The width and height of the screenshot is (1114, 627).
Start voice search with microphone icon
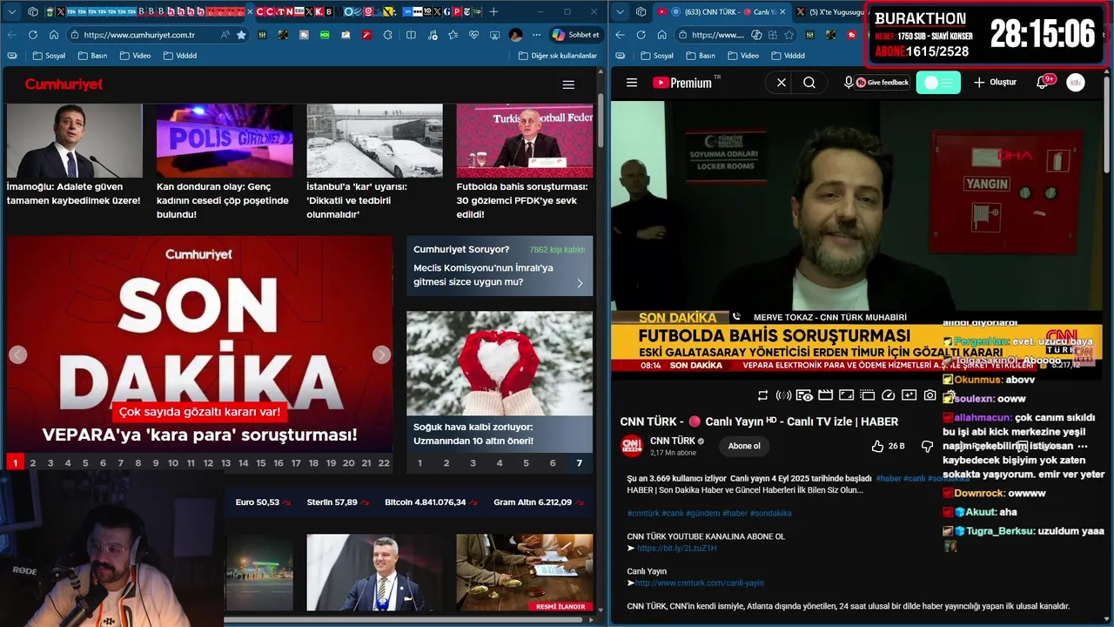[849, 83]
